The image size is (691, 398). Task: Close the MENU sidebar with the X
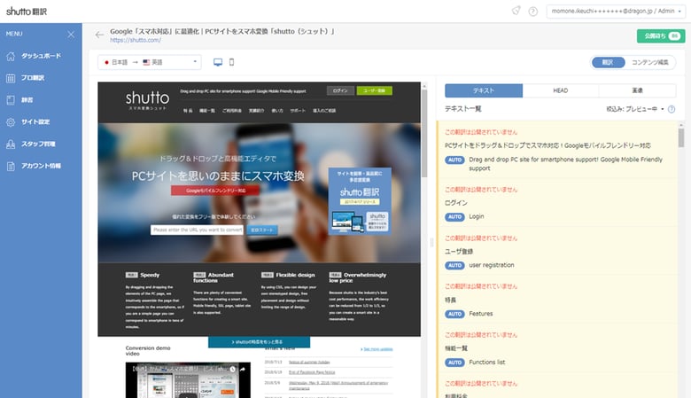pos(71,34)
